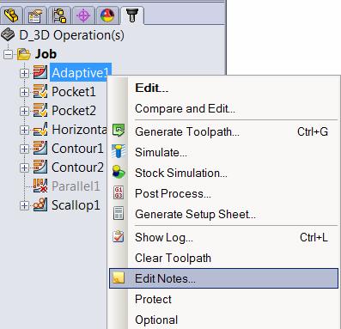This screenshot has height=329, width=341.
Task: Click the Stock Simulation icon
Action: click(119, 173)
